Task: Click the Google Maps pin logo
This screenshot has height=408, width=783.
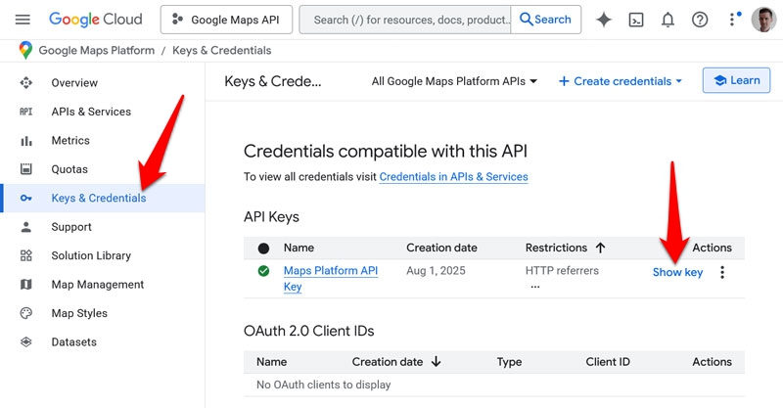Action: [x=25, y=51]
